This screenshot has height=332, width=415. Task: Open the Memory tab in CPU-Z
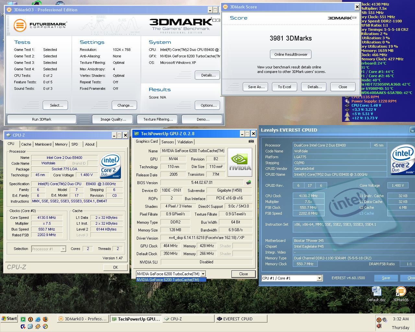pos(61,144)
